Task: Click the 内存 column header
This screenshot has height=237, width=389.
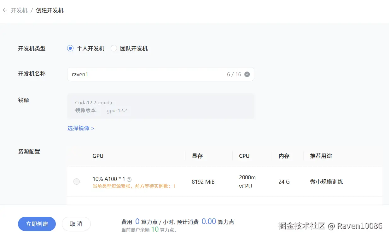Action: tap(284, 156)
